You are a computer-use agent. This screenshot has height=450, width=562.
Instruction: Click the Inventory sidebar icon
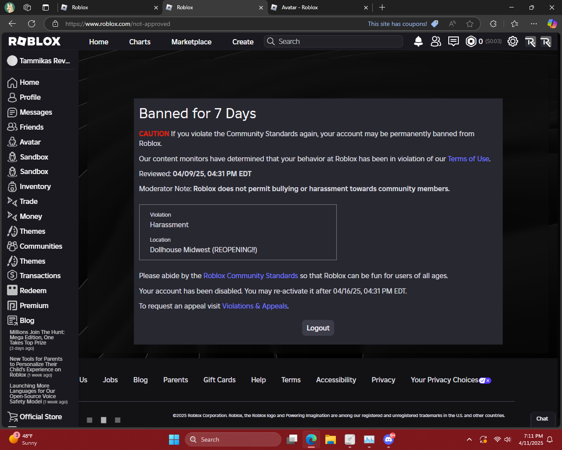pyautogui.click(x=12, y=187)
